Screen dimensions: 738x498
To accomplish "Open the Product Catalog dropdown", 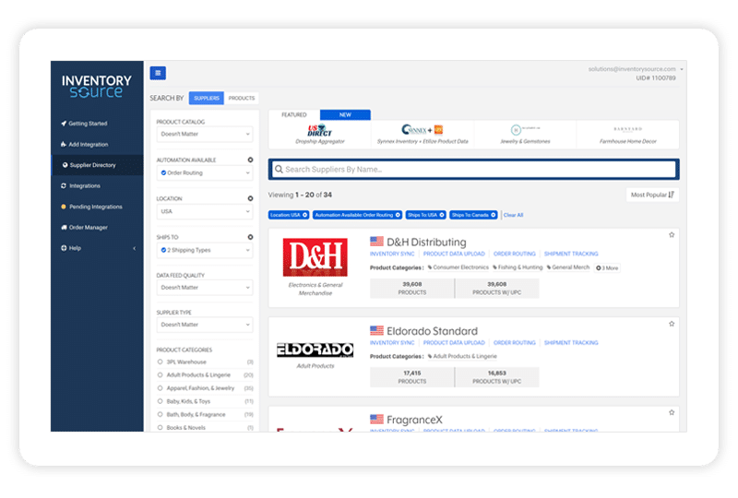I will (x=205, y=135).
